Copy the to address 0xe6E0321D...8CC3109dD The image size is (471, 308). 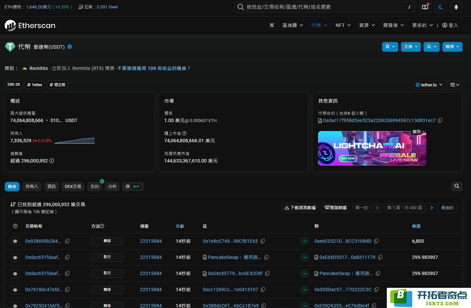coord(376,241)
